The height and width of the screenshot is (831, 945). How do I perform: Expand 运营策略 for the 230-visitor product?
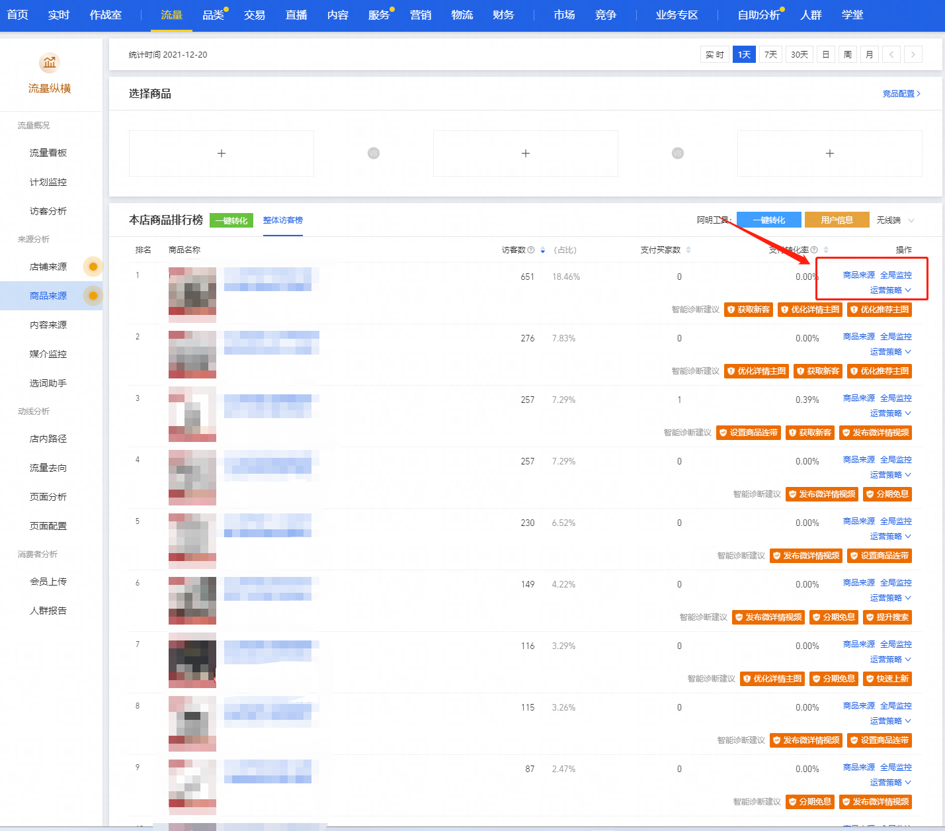pos(891,537)
